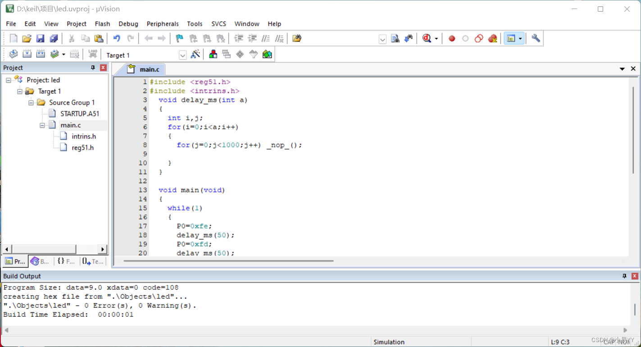641x347 pixels.
Task: Click the Comment selection icon
Action: pos(266,39)
